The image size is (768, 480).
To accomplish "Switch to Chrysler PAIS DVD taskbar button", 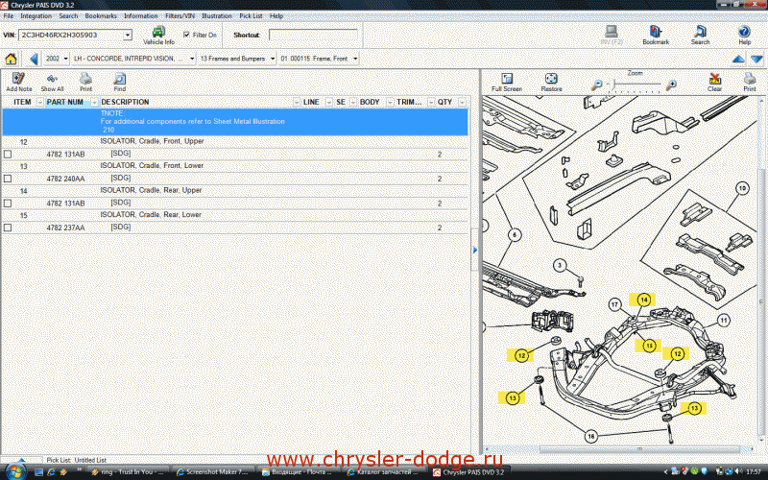I will click(468, 472).
